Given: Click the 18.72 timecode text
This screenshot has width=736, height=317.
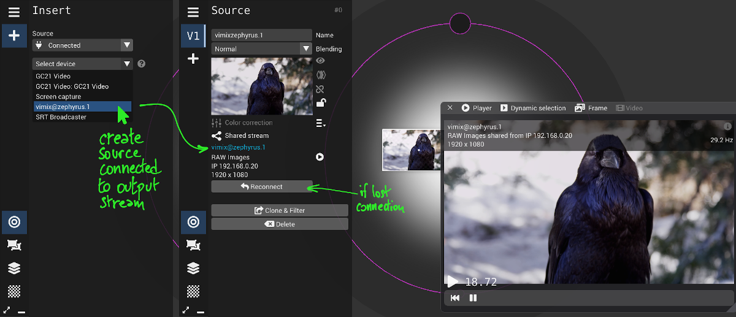Looking at the screenshot, I should pyautogui.click(x=481, y=282).
